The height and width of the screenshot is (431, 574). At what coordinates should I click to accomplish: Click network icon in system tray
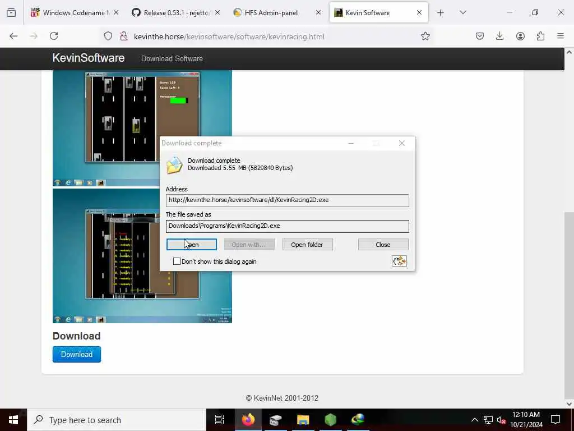point(488,420)
